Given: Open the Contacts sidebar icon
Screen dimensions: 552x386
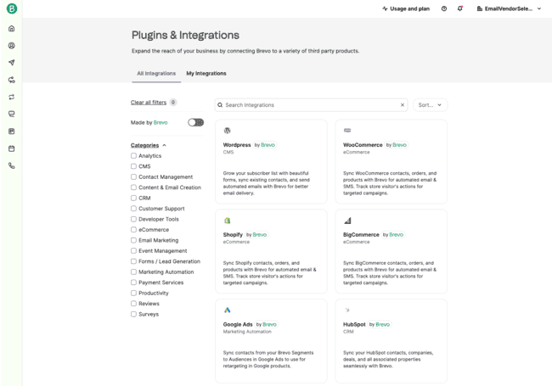Looking at the screenshot, I should tap(12, 46).
